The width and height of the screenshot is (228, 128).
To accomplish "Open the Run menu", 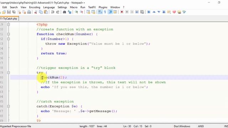I will [x=83, y=7].
